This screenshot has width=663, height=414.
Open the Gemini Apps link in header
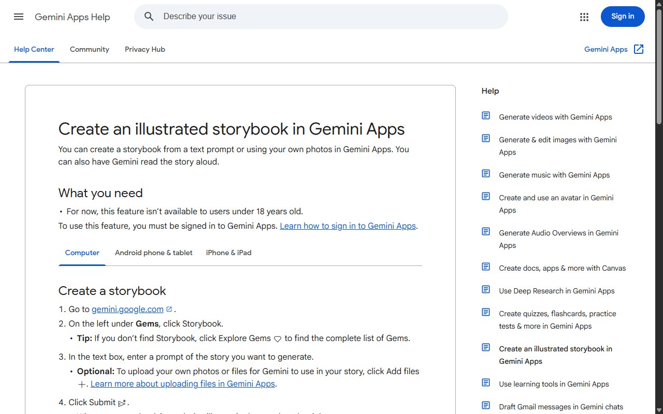606,50
